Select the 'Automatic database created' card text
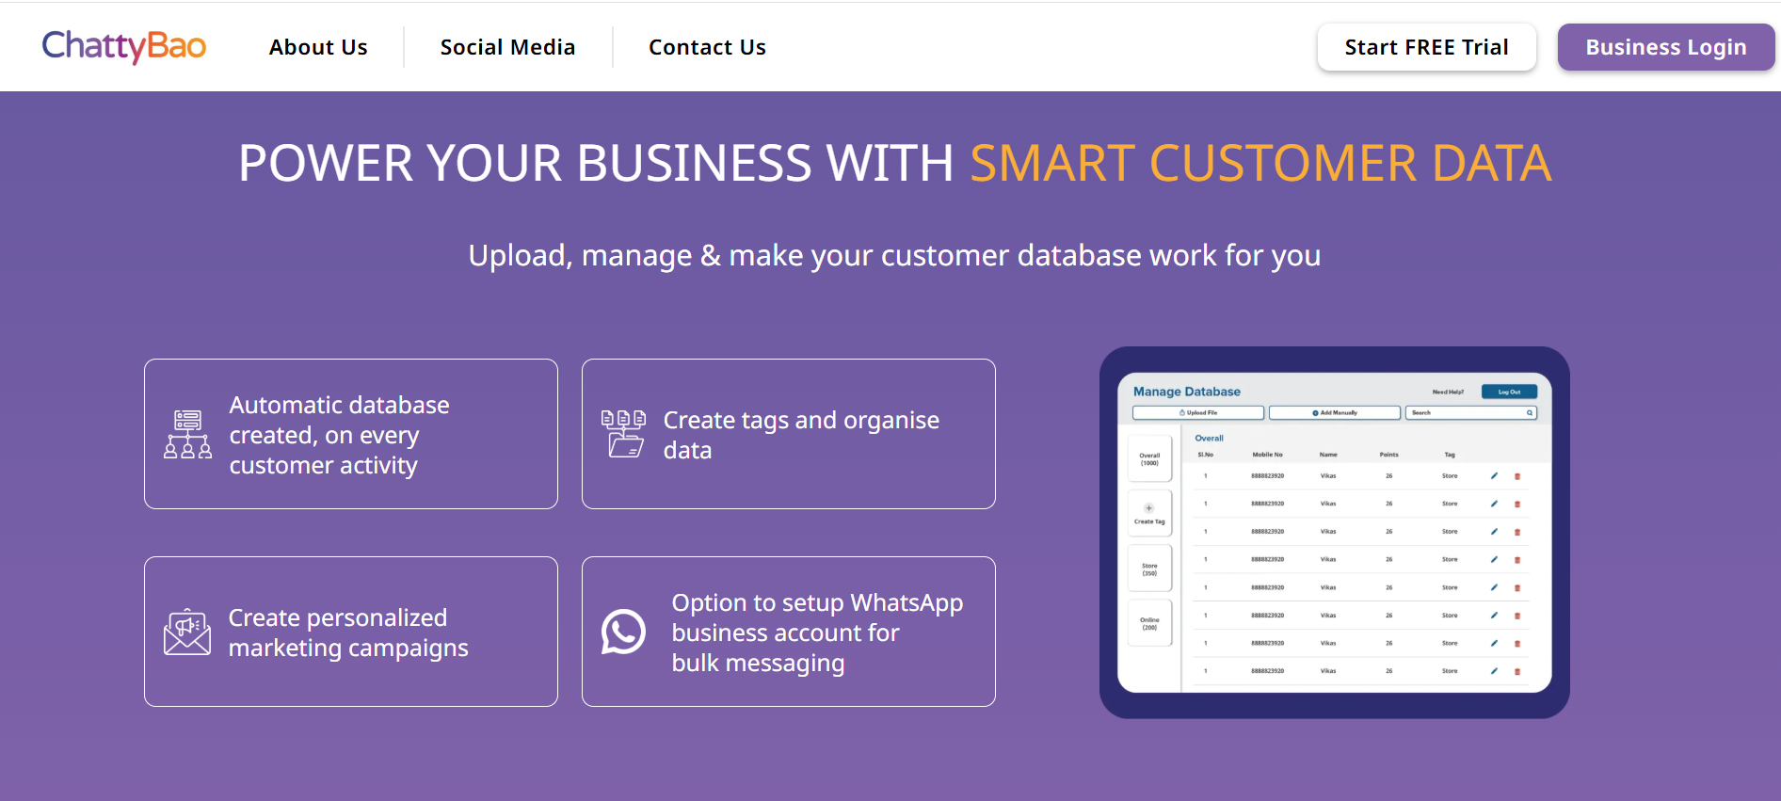The height and width of the screenshot is (801, 1781). (339, 435)
